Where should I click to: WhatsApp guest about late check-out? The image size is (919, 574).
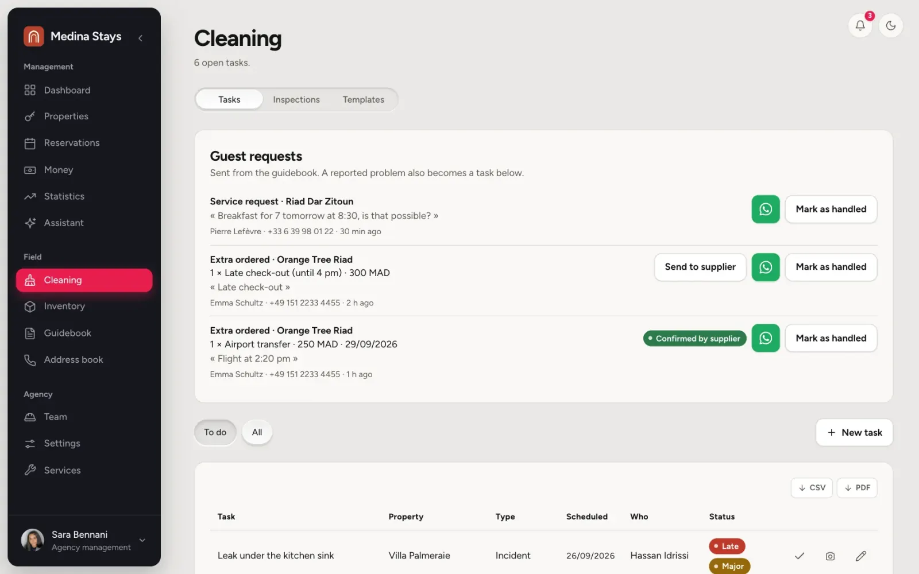click(x=766, y=267)
